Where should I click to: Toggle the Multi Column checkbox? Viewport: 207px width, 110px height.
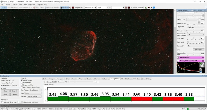tap(192, 10)
